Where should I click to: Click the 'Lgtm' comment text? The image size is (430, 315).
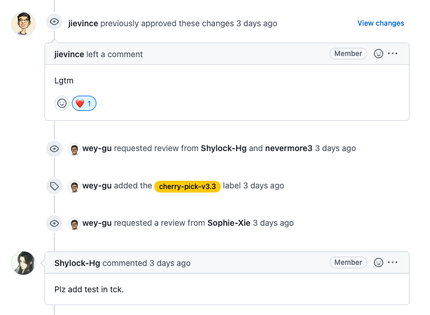64,81
